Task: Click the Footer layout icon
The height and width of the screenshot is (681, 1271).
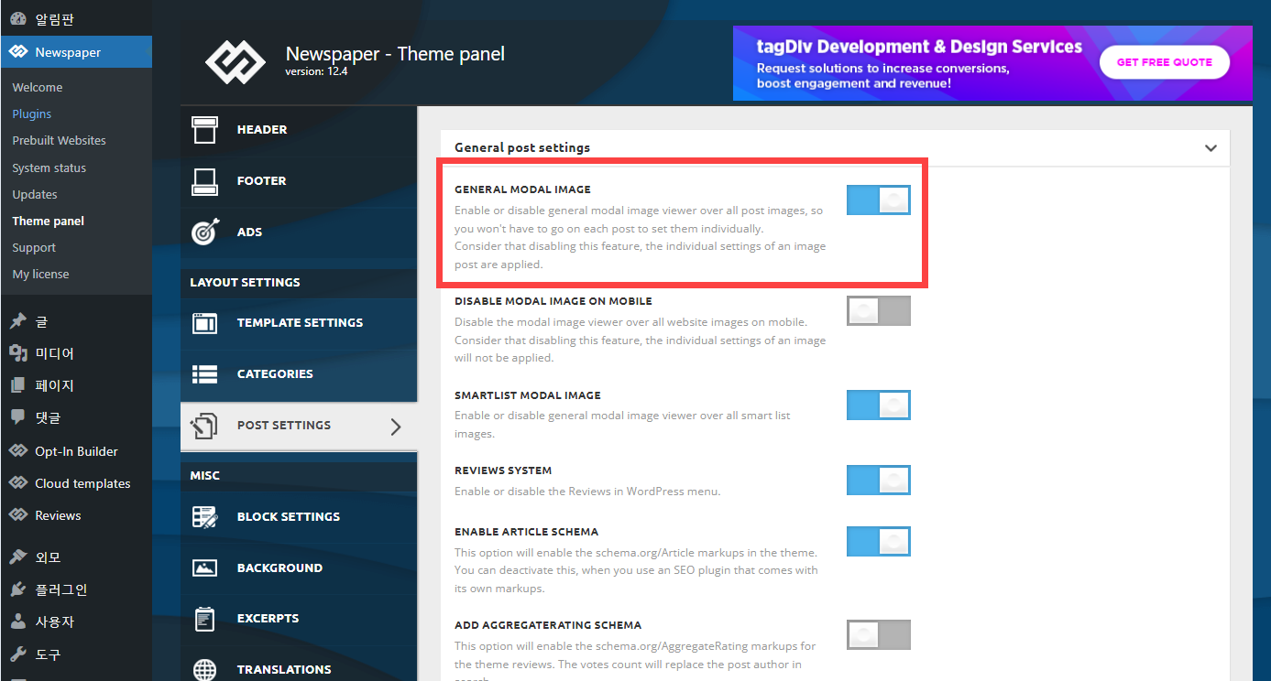Action: 204,181
